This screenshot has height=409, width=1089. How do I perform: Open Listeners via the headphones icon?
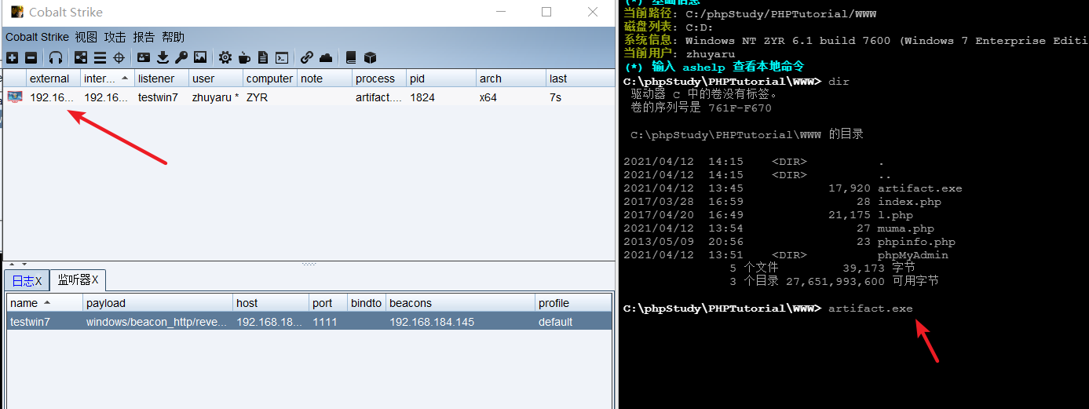tap(56, 57)
